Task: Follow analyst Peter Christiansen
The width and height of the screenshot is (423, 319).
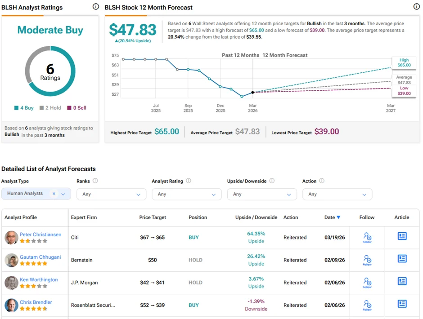Action: tap(367, 237)
